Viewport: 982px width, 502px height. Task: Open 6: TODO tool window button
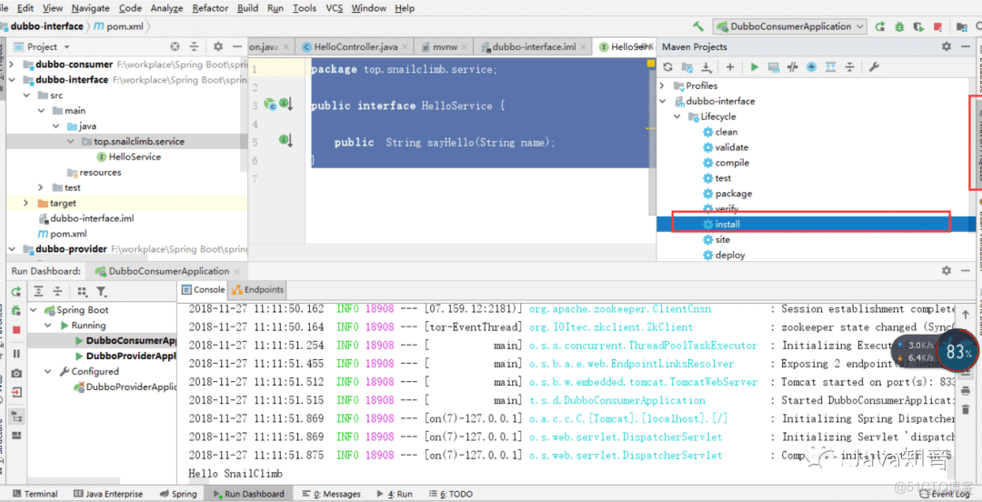[x=451, y=494]
